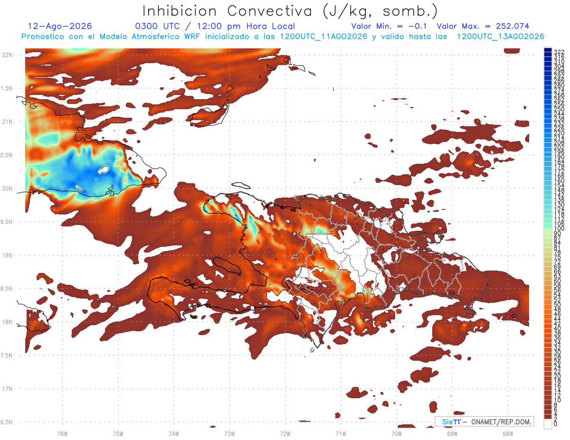The width and height of the screenshot is (570, 440).
Task: Click the "71W" longitude label
Action: coord(341,433)
